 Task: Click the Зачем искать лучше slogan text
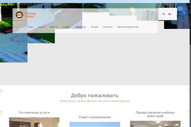95,101
